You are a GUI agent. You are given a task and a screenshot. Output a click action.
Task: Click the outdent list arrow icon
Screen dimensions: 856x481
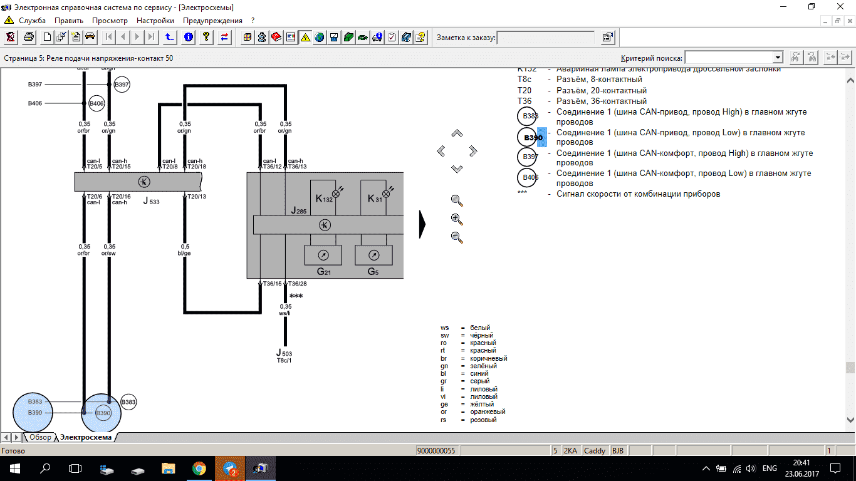coord(831,57)
